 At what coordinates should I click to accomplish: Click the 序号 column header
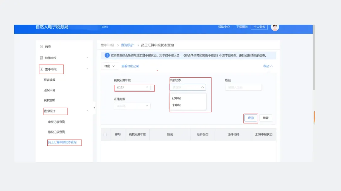118,134
